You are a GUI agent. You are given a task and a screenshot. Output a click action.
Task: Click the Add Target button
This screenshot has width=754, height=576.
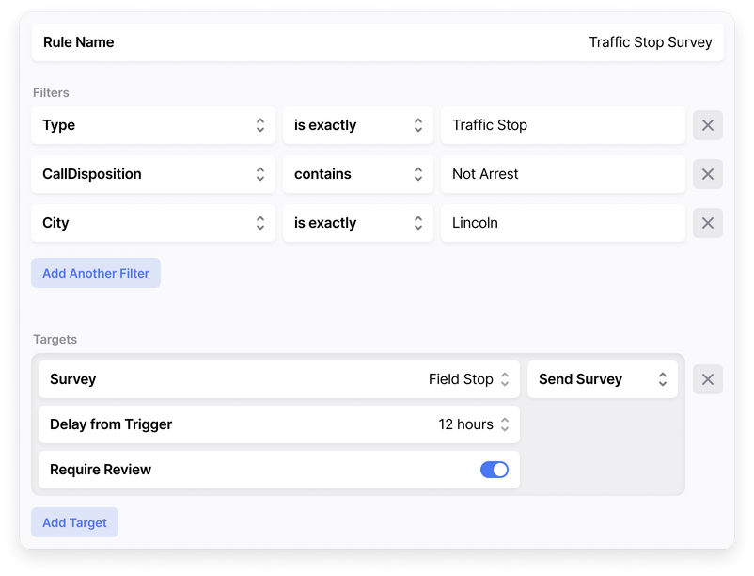pyautogui.click(x=74, y=522)
